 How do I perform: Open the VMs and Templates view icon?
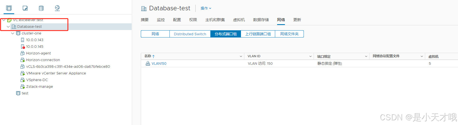pyautogui.click(x=25, y=8)
